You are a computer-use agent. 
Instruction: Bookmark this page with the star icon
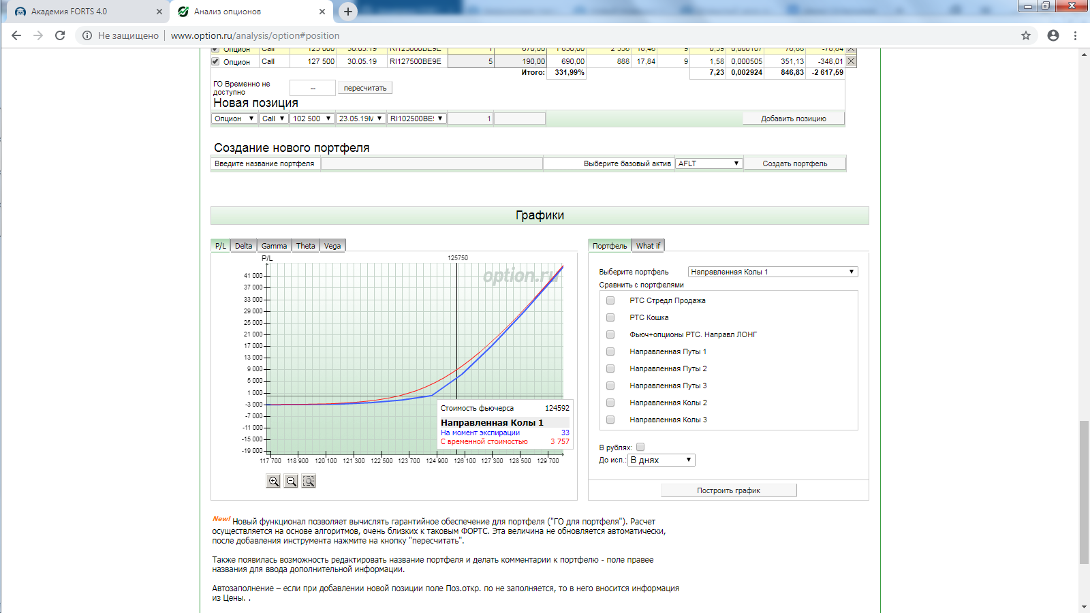coord(1026,35)
